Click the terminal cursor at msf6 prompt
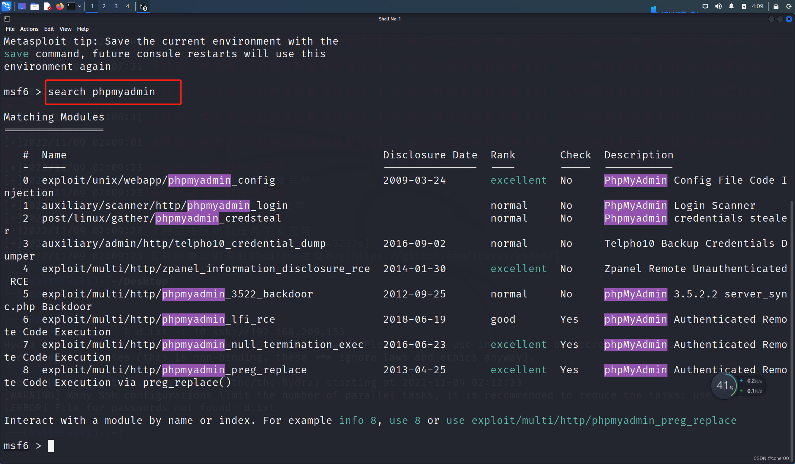Viewport: 795px width, 464px height. tap(51, 445)
